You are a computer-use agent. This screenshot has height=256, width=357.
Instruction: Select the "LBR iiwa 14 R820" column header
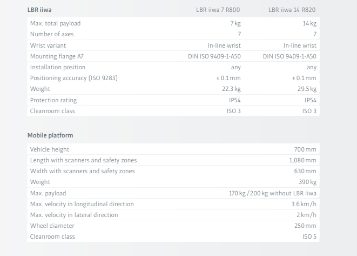coord(292,10)
